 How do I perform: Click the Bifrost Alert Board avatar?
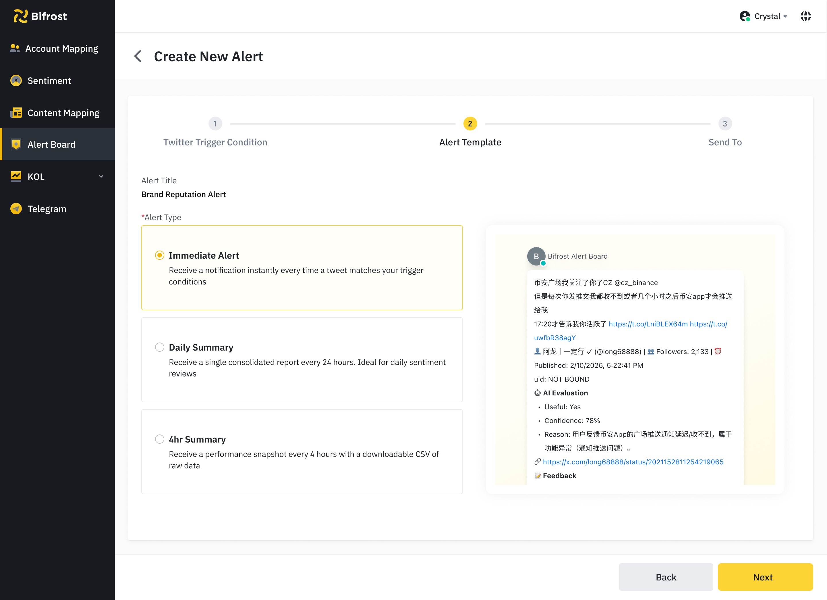pos(536,256)
